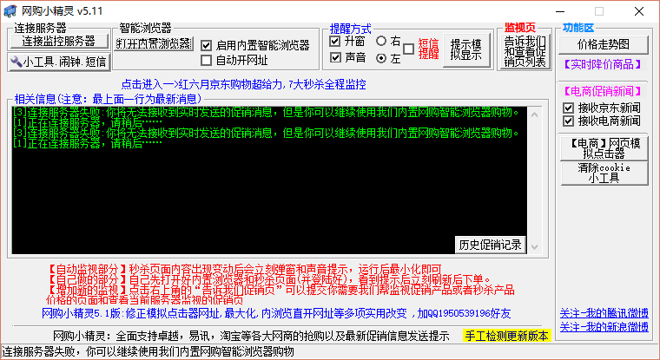The height and width of the screenshot is (360, 660).
Task: Open 【电商】网页模拟点击器 tool
Action: click(x=604, y=147)
